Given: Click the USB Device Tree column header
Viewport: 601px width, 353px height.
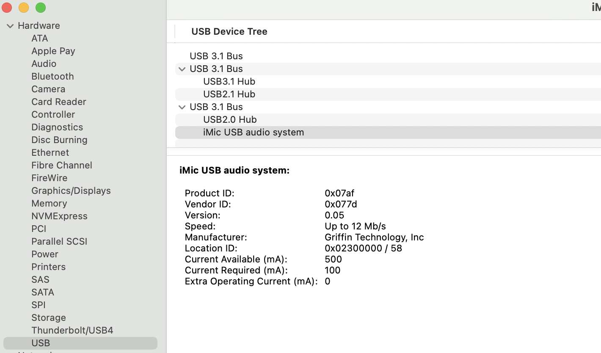Looking at the screenshot, I should pyautogui.click(x=229, y=31).
